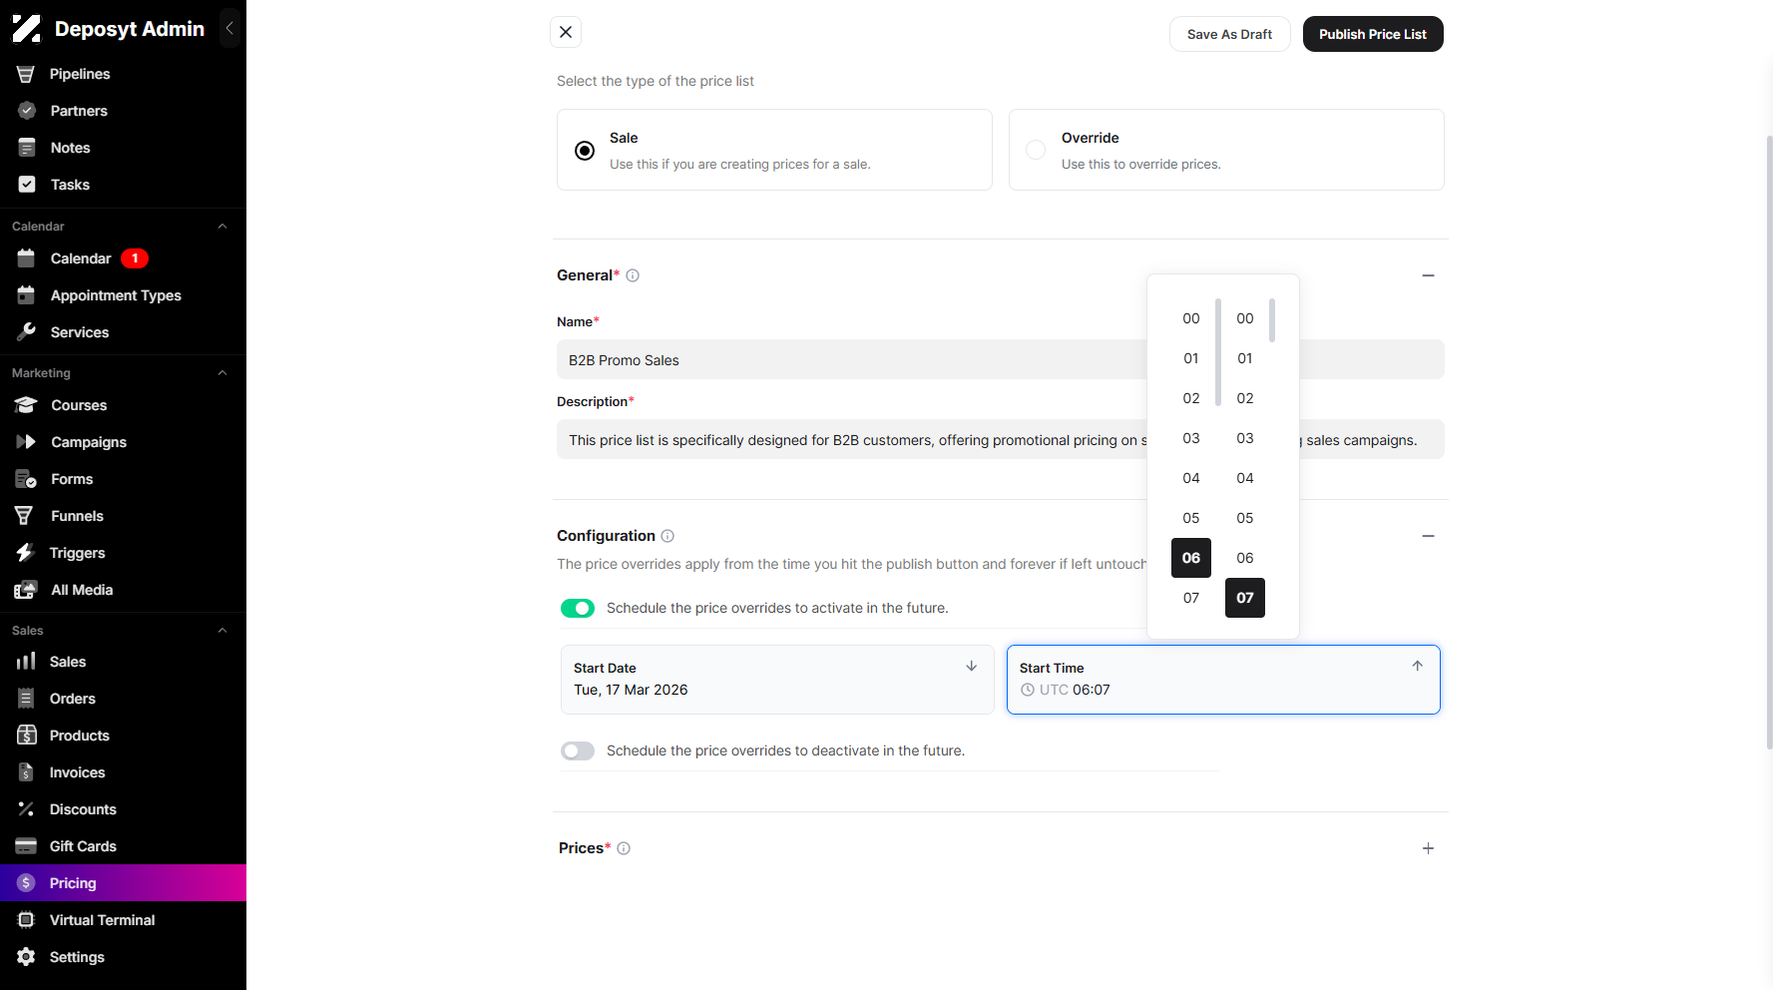Select the Sale price list radio button
This screenshot has height=990, width=1773.
(x=585, y=151)
